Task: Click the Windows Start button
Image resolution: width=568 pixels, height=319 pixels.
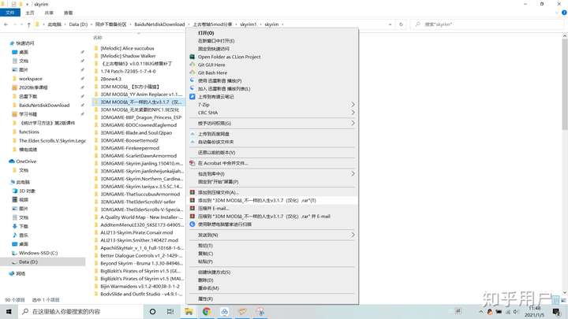Action: pos(9,311)
